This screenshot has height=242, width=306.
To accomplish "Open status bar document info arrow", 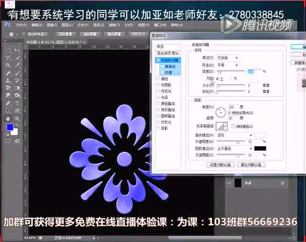I will point(94,238).
